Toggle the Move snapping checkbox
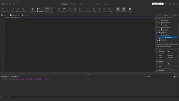This screenshot has height=101, width=179. click(x=37, y=9)
